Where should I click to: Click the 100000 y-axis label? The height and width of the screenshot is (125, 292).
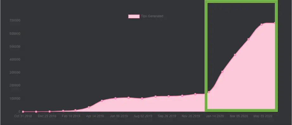15,98
